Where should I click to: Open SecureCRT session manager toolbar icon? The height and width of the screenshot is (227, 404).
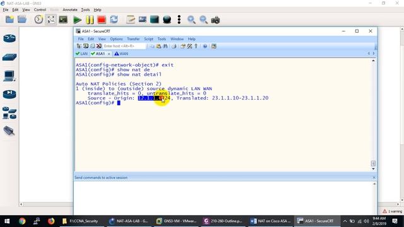click(79, 46)
